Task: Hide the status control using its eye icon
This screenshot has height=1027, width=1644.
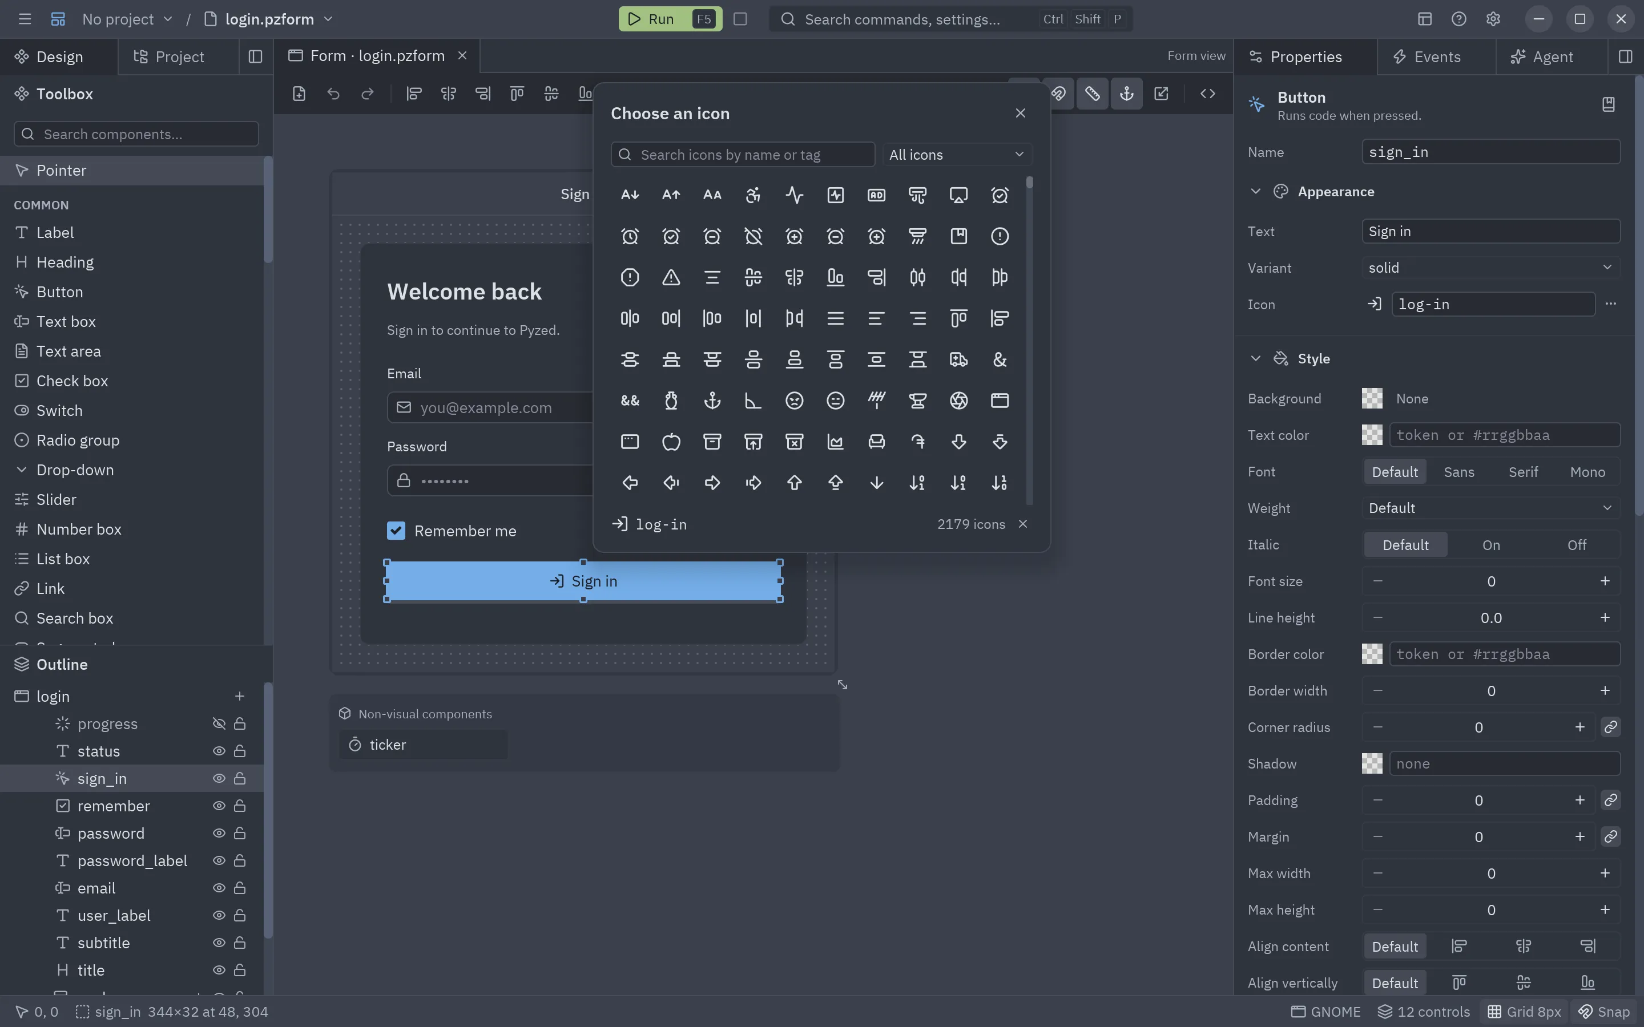Action: pos(219,750)
